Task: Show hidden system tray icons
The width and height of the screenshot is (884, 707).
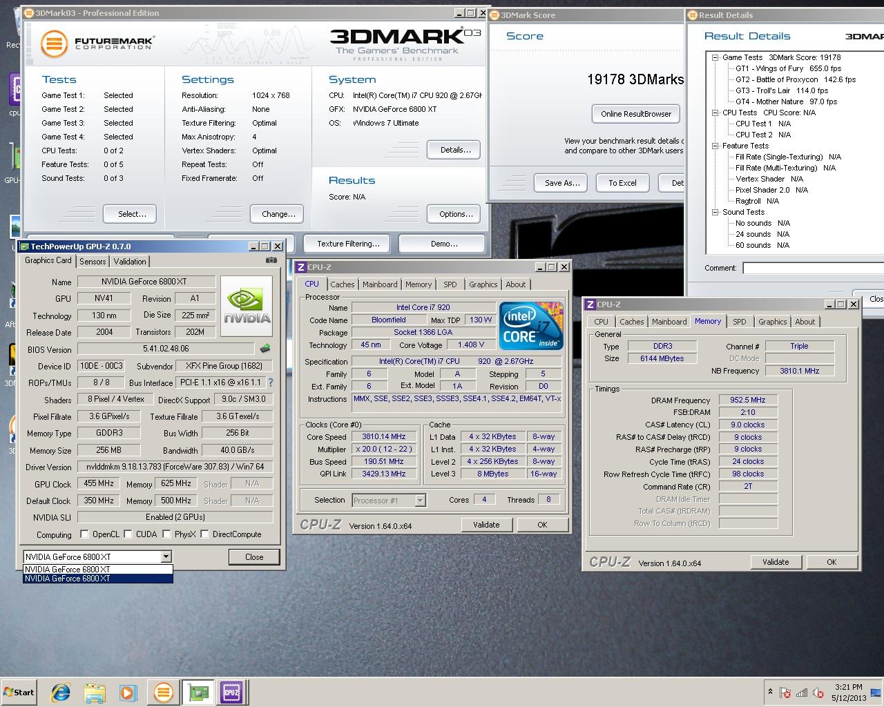Action: coord(770,692)
